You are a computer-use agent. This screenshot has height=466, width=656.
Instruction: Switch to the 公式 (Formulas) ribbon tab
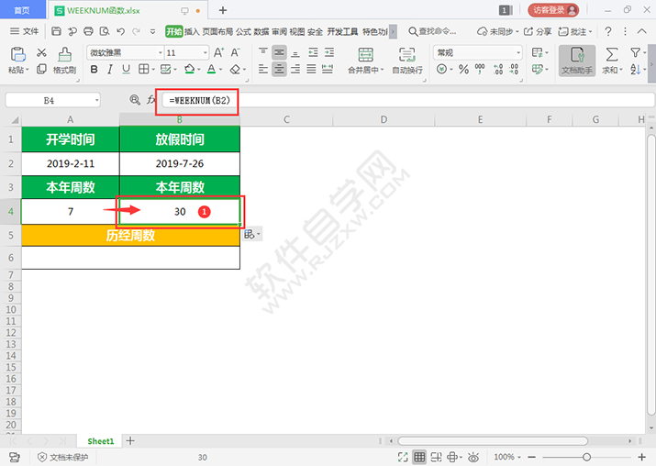click(243, 31)
